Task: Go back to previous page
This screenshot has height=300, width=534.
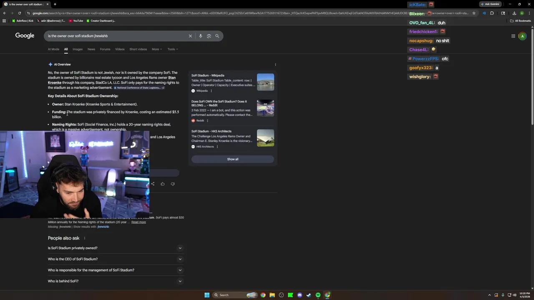Action: click(4, 13)
